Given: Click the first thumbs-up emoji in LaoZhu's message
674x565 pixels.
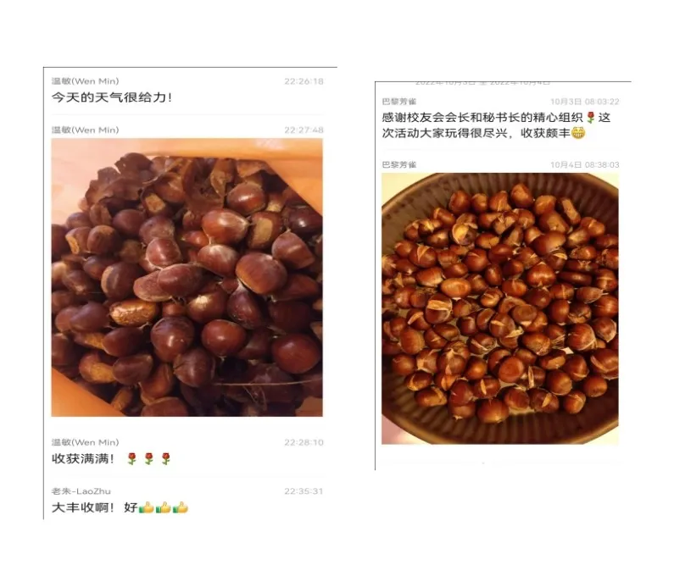Looking at the screenshot, I should pyautogui.click(x=146, y=507).
